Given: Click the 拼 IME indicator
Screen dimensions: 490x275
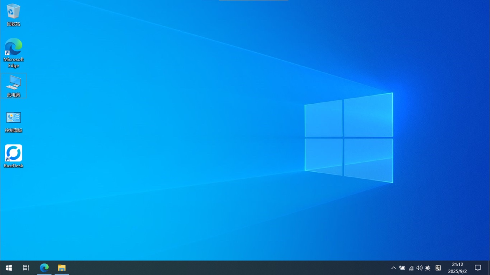Looking at the screenshot, I should pyautogui.click(x=438, y=268).
